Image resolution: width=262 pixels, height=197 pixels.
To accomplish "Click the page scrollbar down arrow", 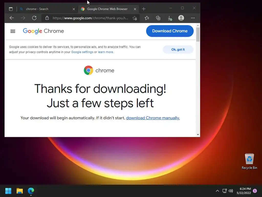I will point(198,134).
